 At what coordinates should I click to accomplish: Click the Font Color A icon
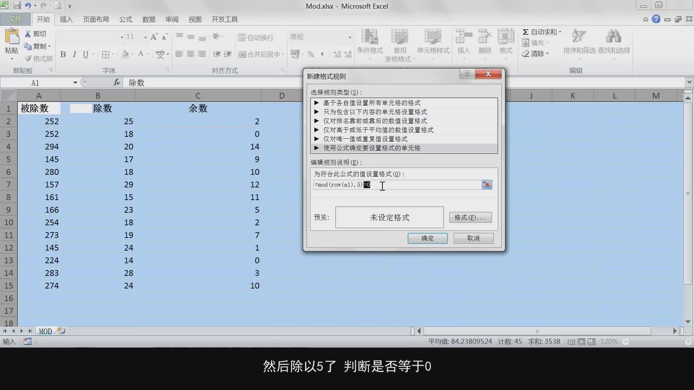141,54
